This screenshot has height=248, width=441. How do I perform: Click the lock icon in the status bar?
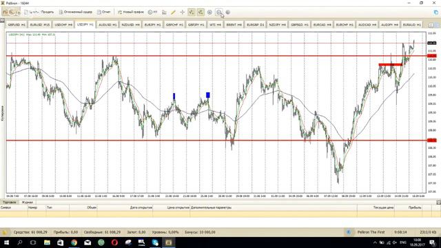pyautogui.click(x=5, y=232)
